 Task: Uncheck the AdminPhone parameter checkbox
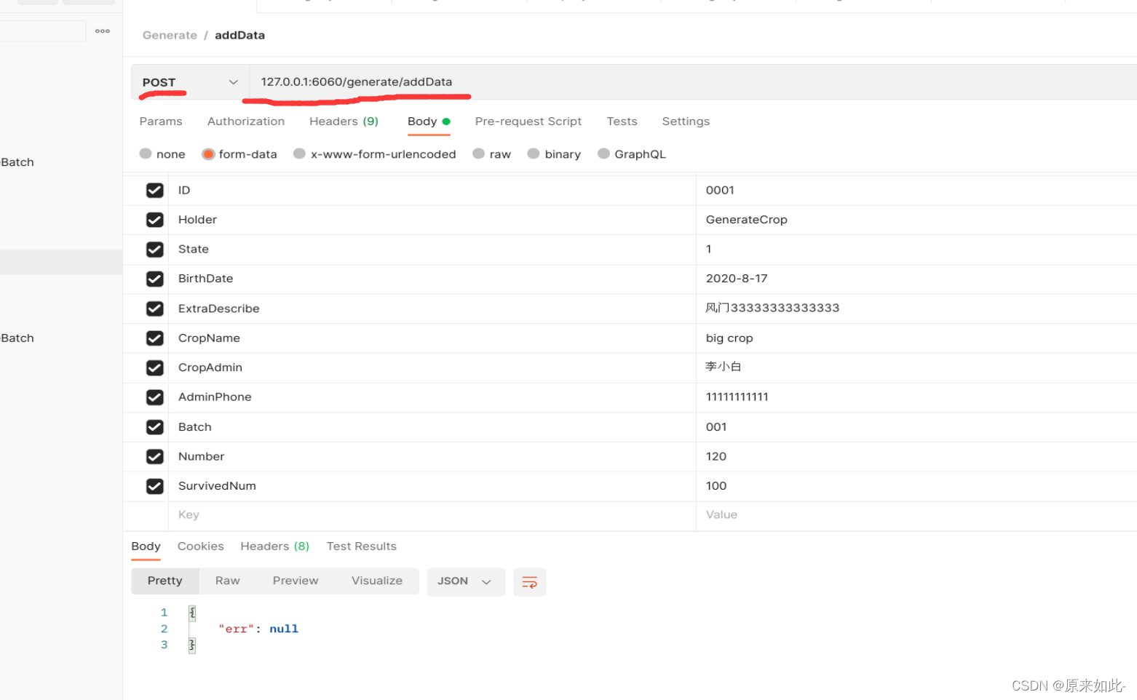click(155, 397)
